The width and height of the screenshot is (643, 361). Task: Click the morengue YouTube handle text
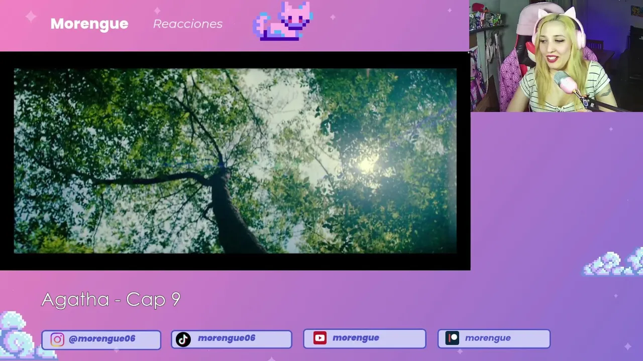coord(356,338)
